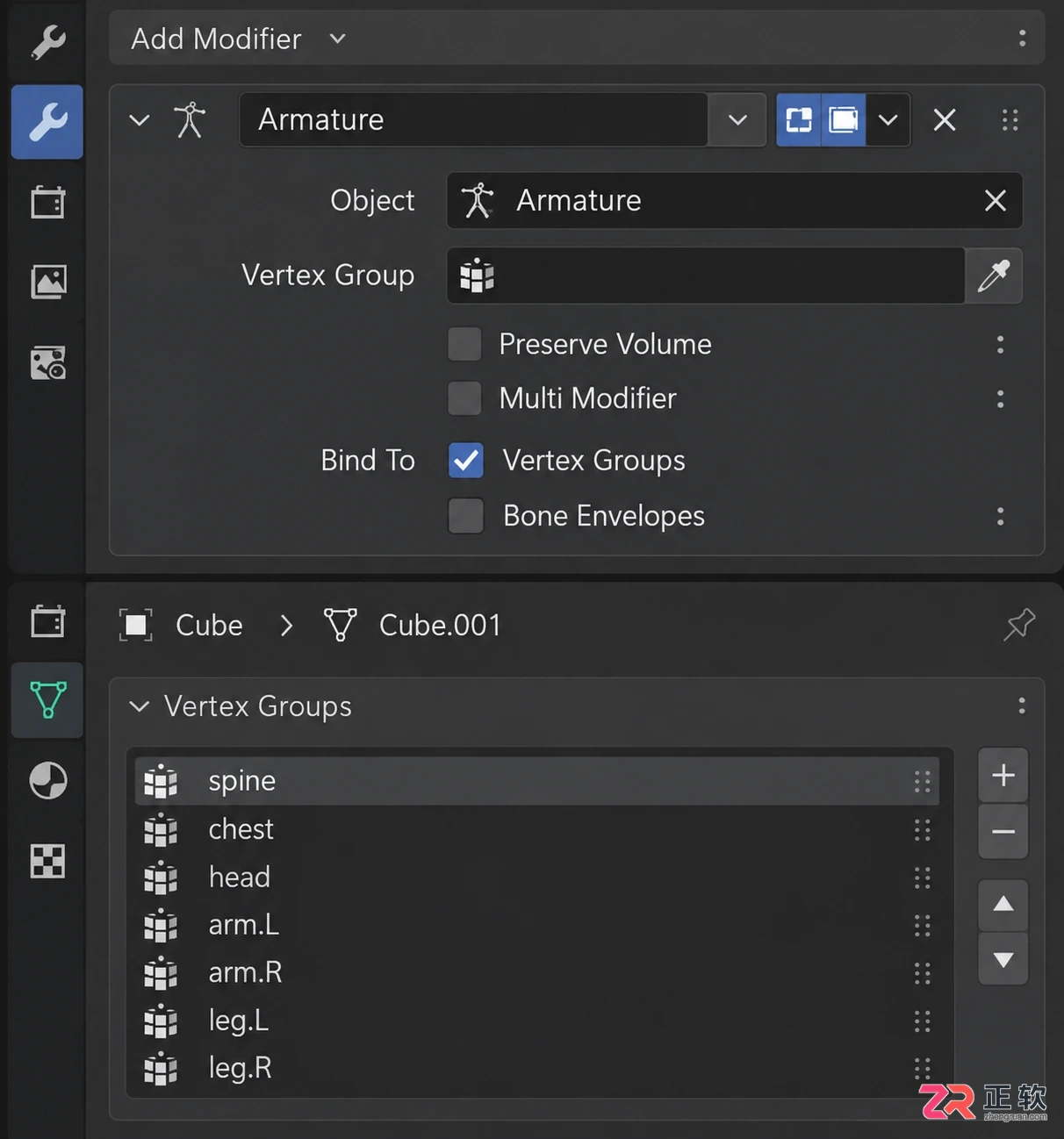Move the vertex group down in list
The height and width of the screenshot is (1139, 1064).
pos(1003,959)
